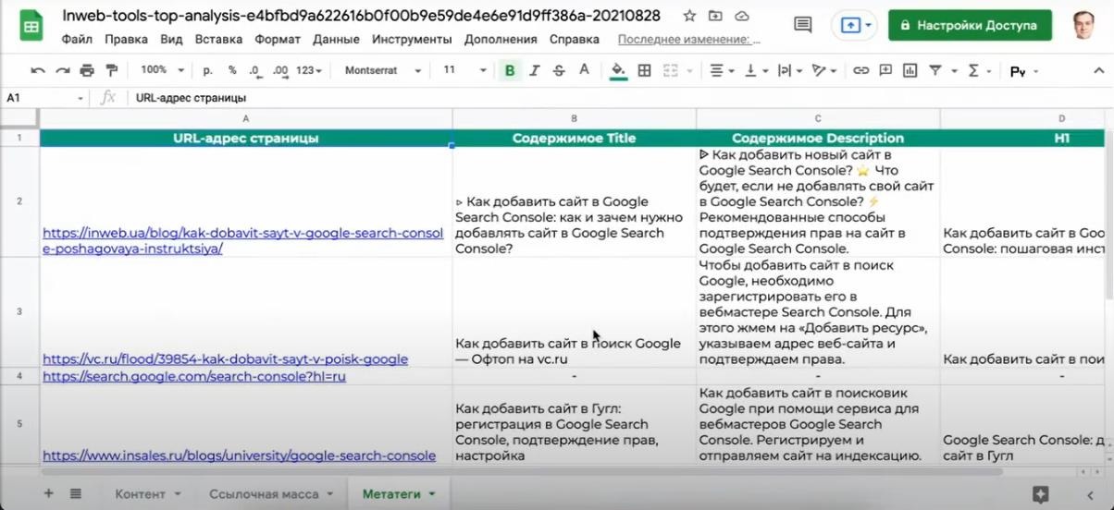This screenshot has height=510, width=1114.
Task: Click the Explore icon at bottom right
Action: [1040, 494]
